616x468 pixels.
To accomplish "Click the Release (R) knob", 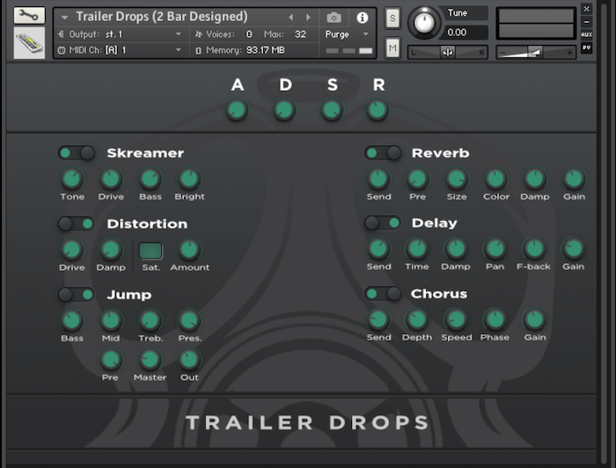I will [x=378, y=110].
